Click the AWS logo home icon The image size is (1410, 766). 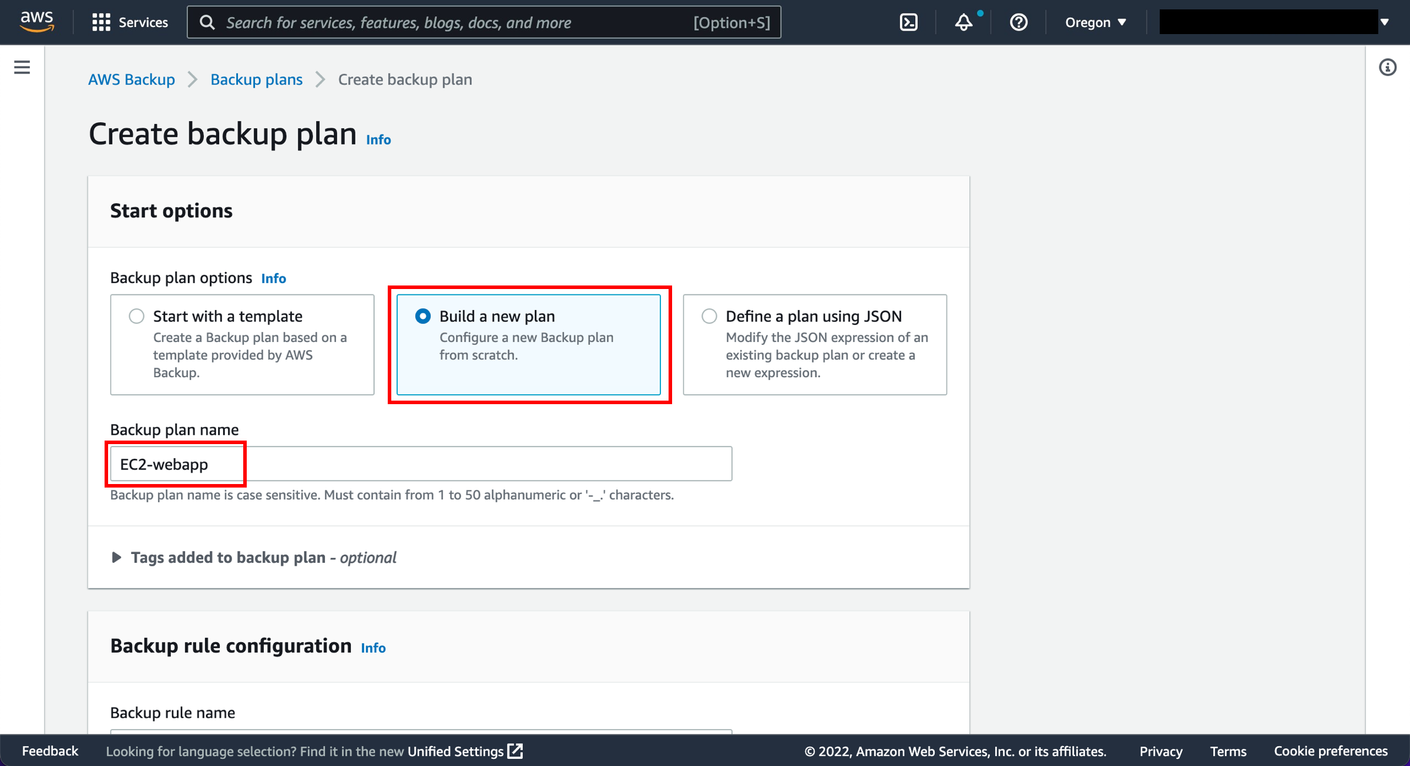click(x=37, y=22)
